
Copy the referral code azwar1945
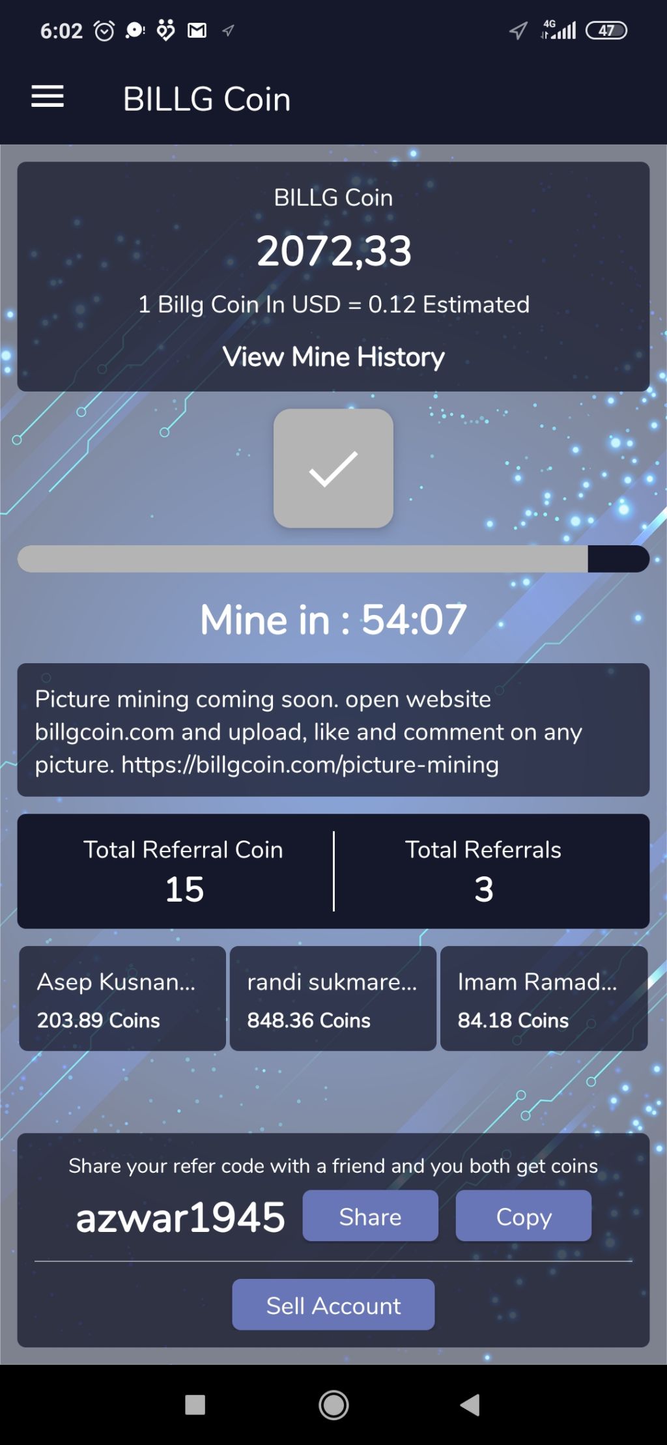(524, 1216)
